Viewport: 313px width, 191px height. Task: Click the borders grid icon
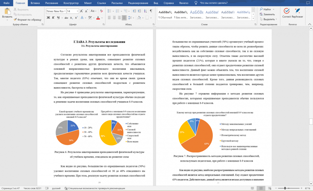point(147,18)
